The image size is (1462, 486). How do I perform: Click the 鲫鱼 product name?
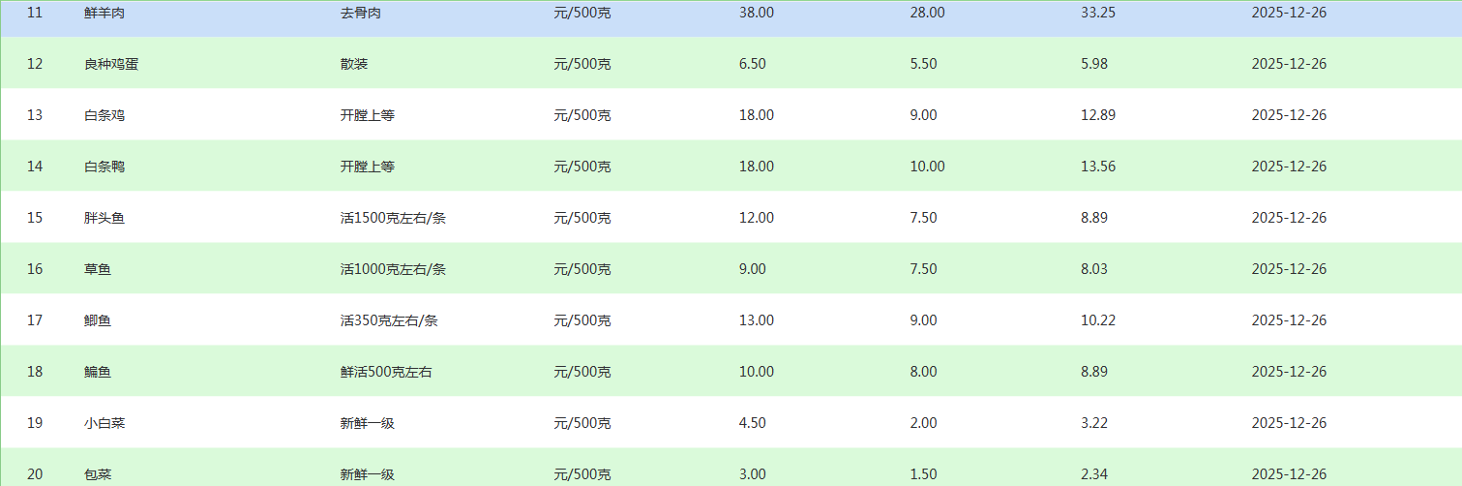click(98, 320)
